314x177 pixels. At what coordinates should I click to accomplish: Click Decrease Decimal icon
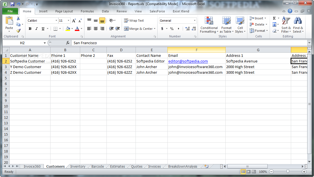(194, 29)
